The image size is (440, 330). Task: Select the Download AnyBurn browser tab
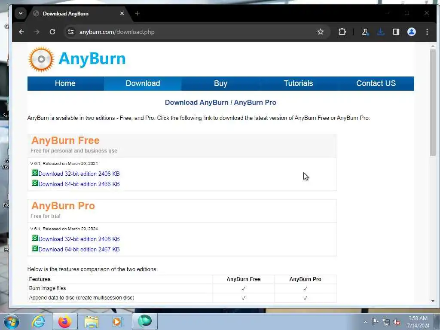79,14
